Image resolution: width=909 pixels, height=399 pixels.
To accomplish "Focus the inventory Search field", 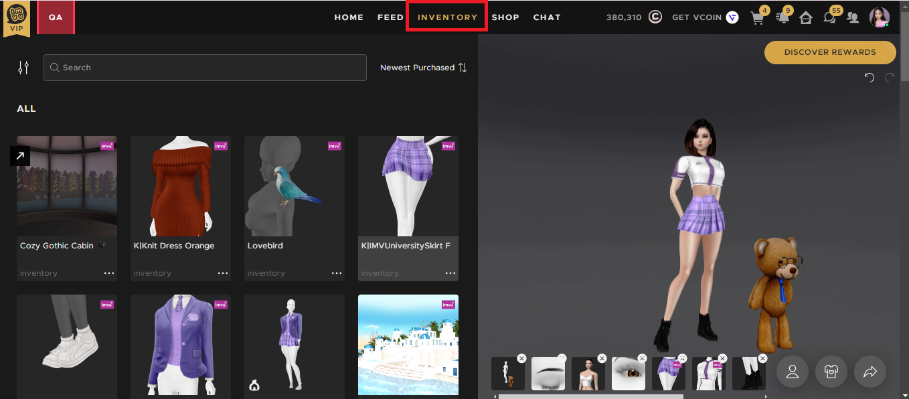I will pyautogui.click(x=205, y=68).
